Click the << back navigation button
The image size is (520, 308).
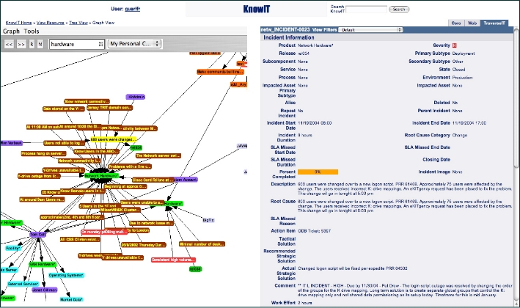(x=10, y=44)
